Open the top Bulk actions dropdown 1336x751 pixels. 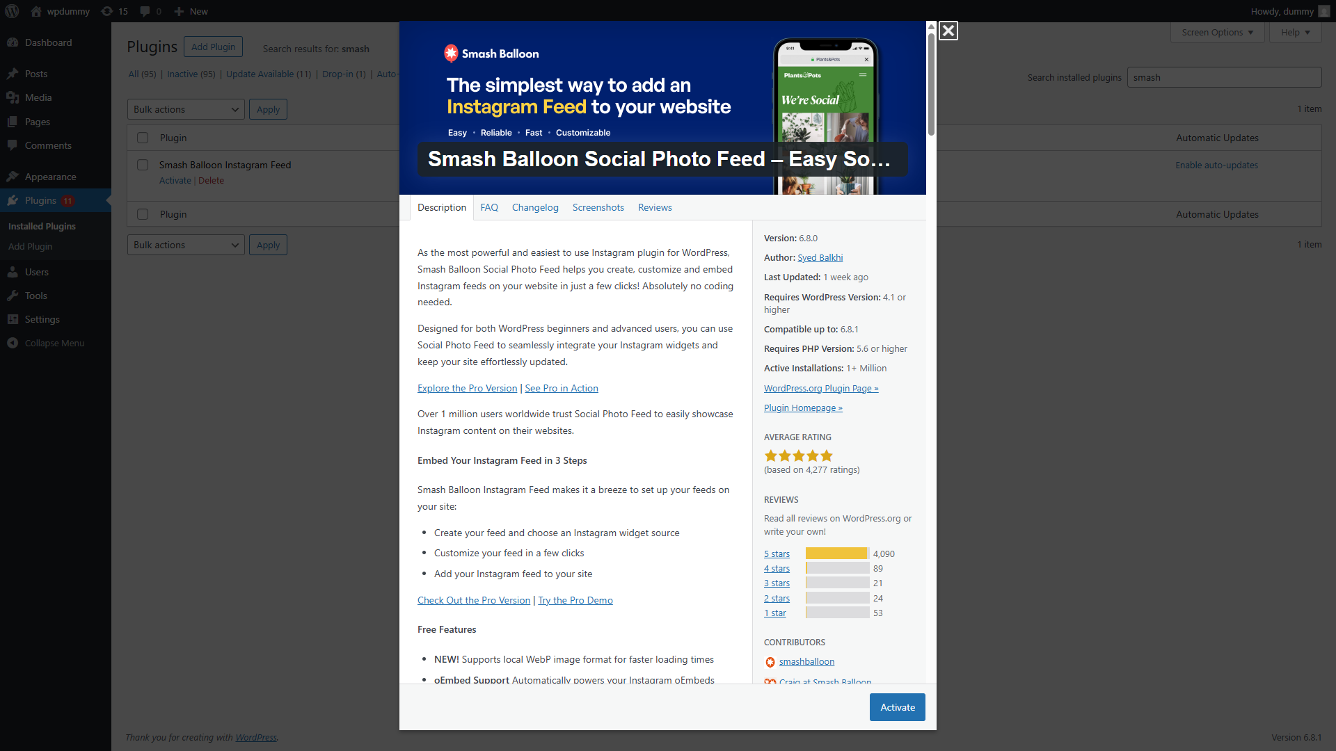[x=186, y=109]
